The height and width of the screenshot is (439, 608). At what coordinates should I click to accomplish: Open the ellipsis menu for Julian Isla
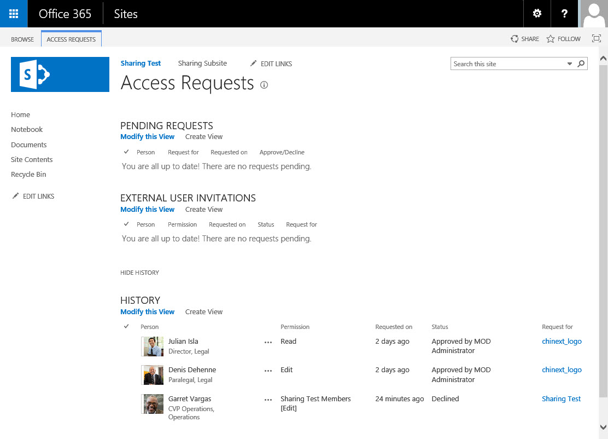[268, 342]
